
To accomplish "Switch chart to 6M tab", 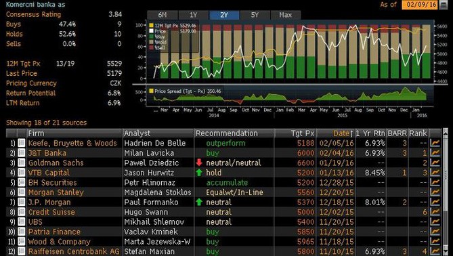I will point(163,15).
